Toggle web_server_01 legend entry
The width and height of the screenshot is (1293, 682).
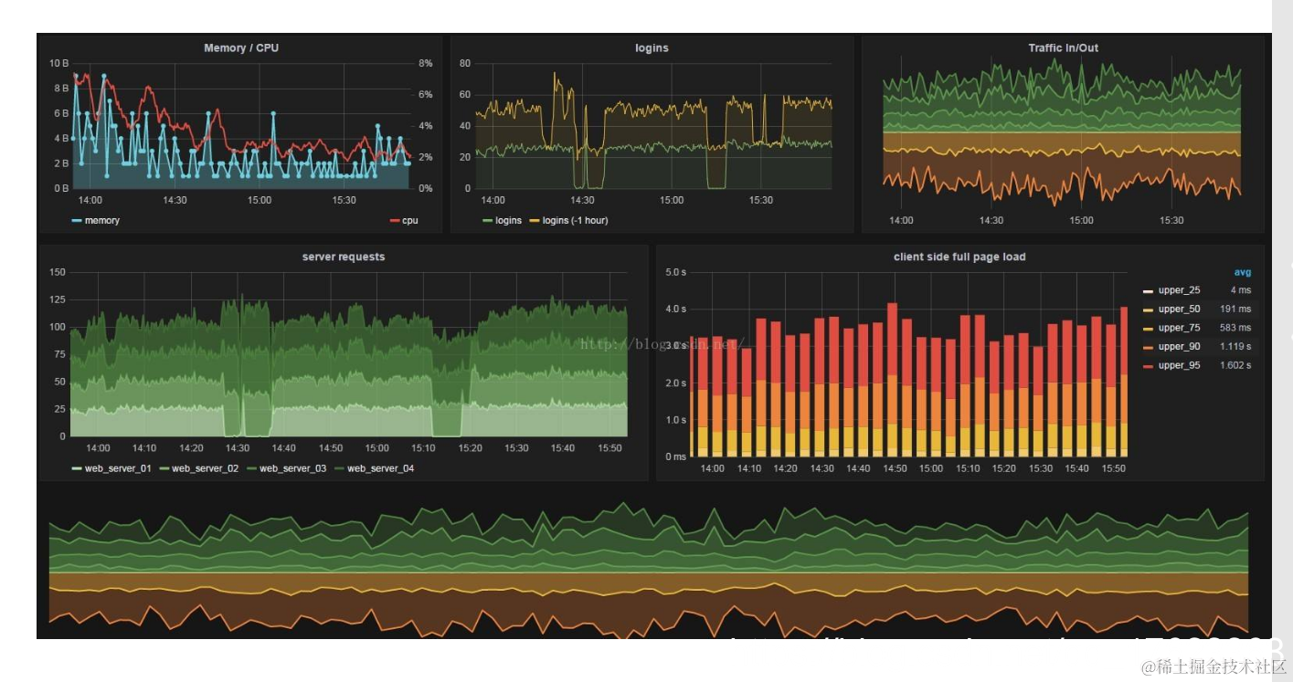click(x=113, y=468)
